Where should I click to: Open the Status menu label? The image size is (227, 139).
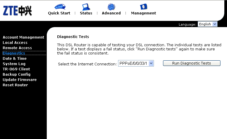[86, 13]
